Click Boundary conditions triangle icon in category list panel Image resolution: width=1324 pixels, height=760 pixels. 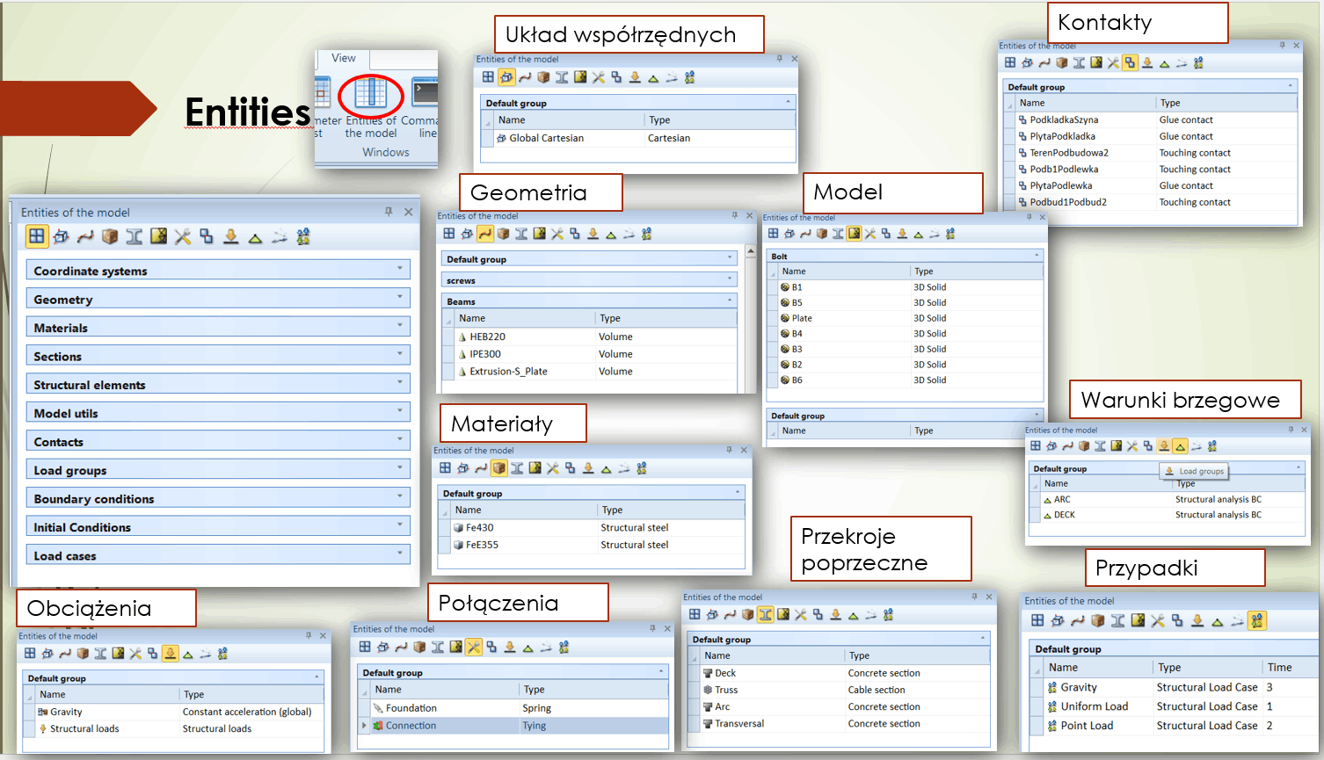(255, 237)
